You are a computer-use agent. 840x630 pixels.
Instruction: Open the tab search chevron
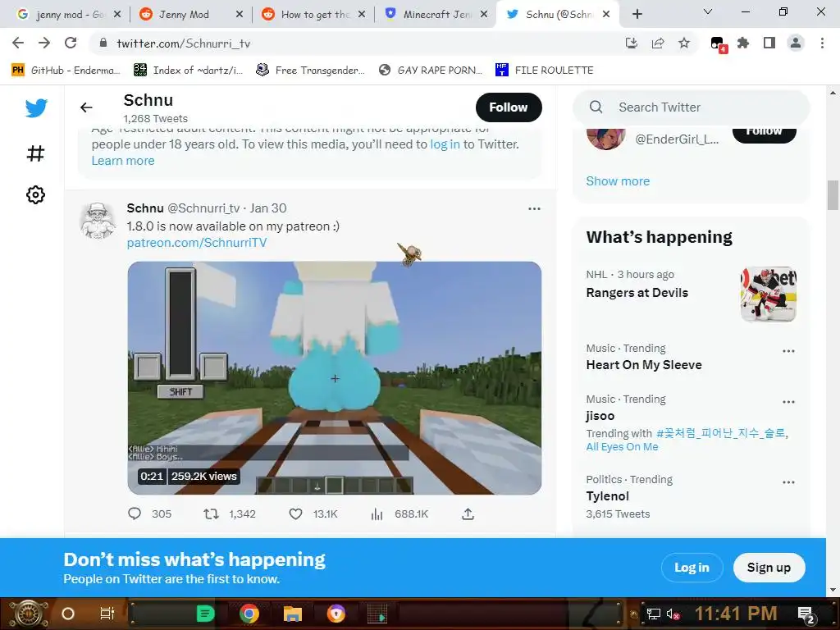pos(708,11)
